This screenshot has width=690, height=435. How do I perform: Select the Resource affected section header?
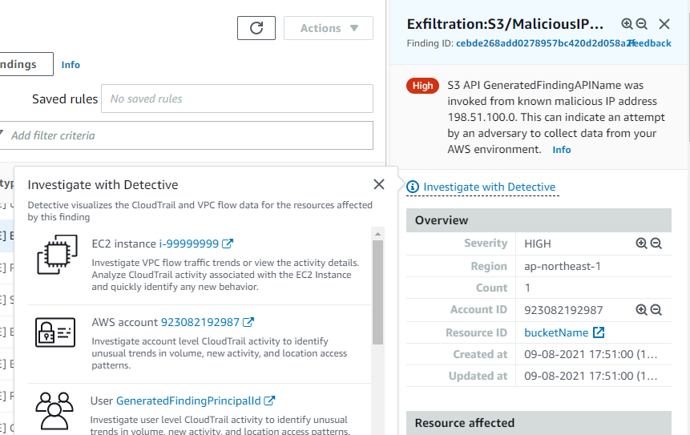(x=539, y=423)
